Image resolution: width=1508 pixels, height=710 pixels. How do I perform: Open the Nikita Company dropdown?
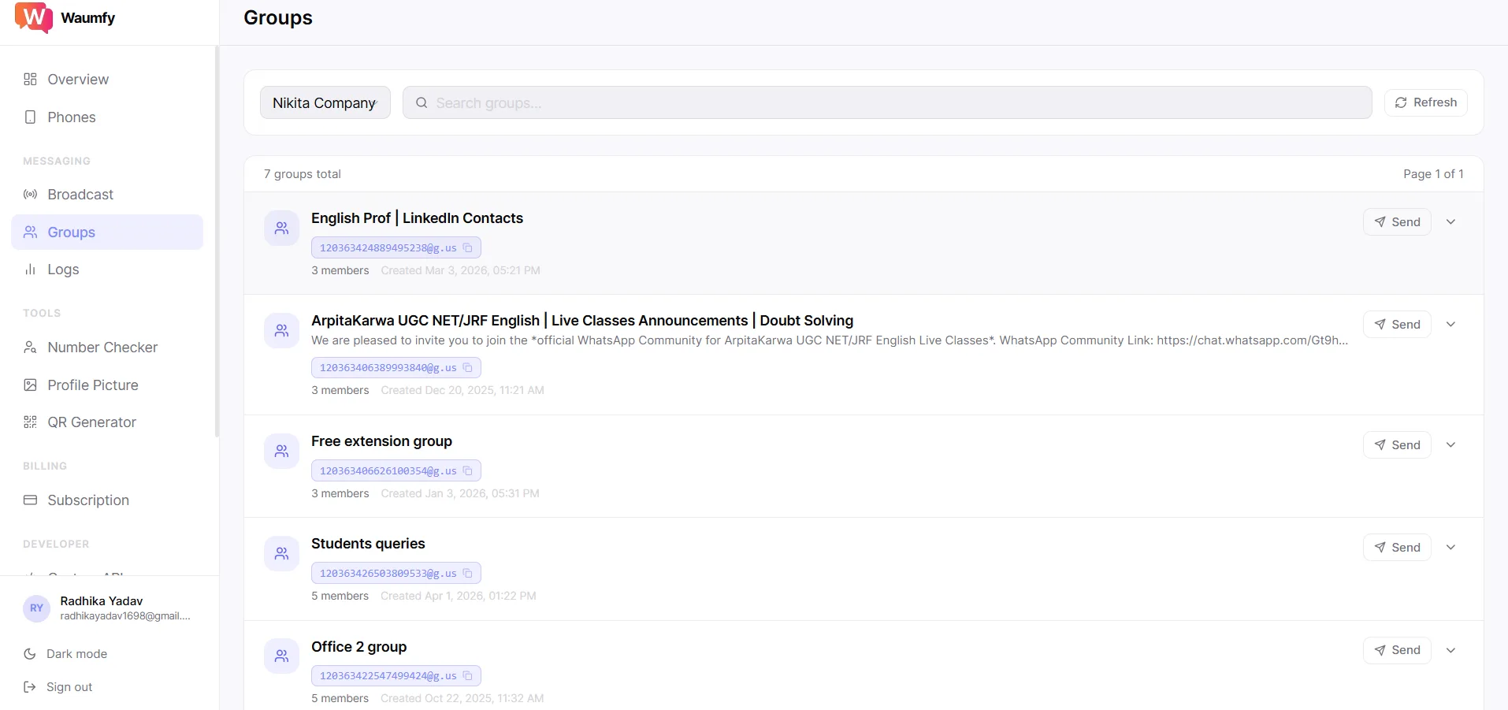click(x=325, y=103)
